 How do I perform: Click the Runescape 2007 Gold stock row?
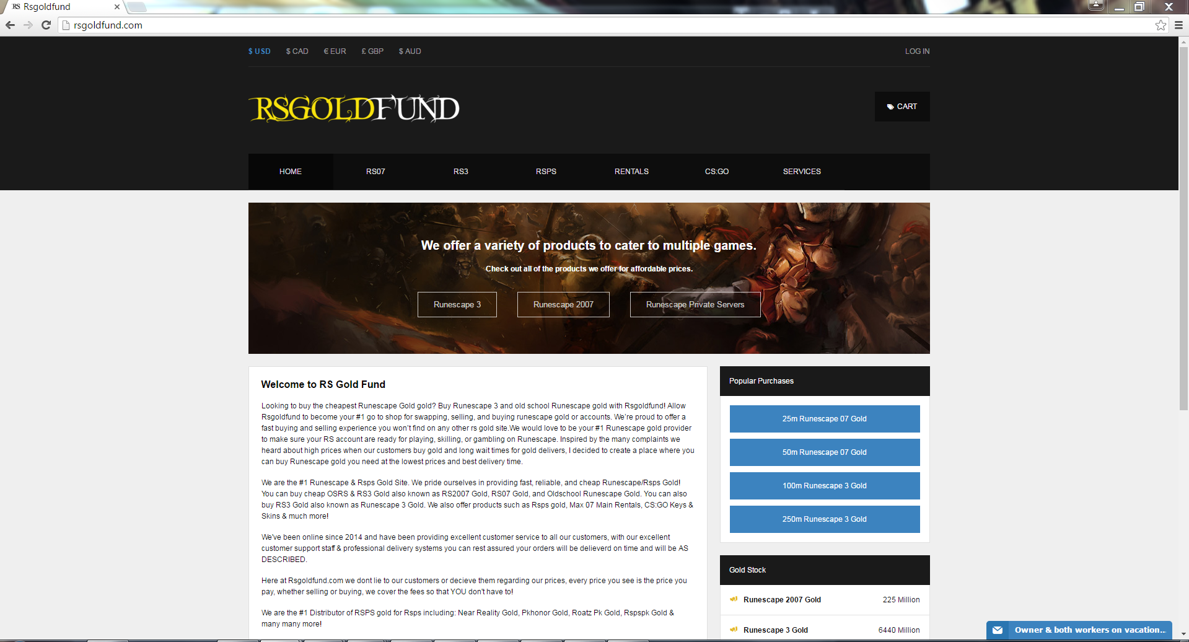click(825, 600)
